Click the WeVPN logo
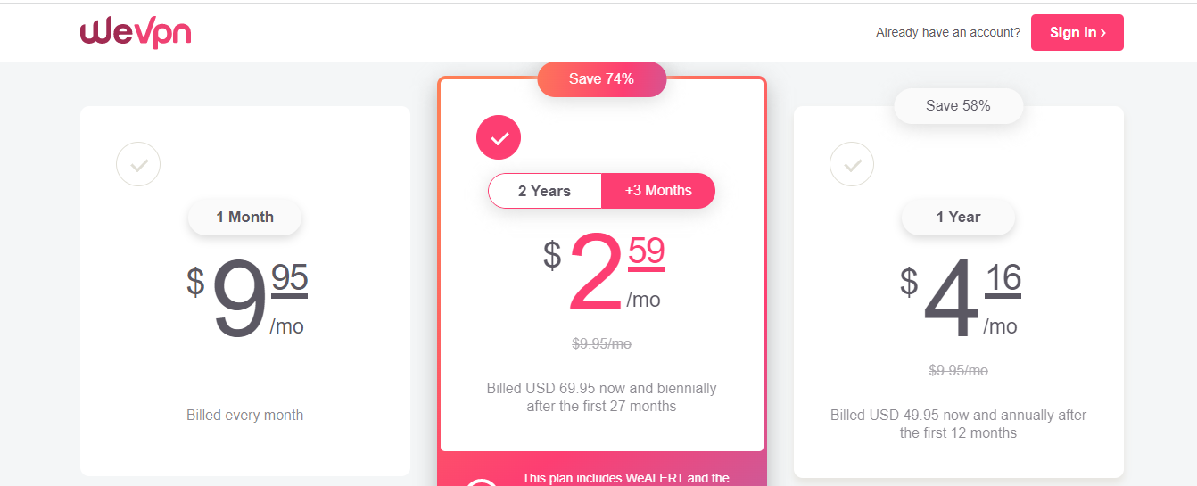 [x=136, y=32]
